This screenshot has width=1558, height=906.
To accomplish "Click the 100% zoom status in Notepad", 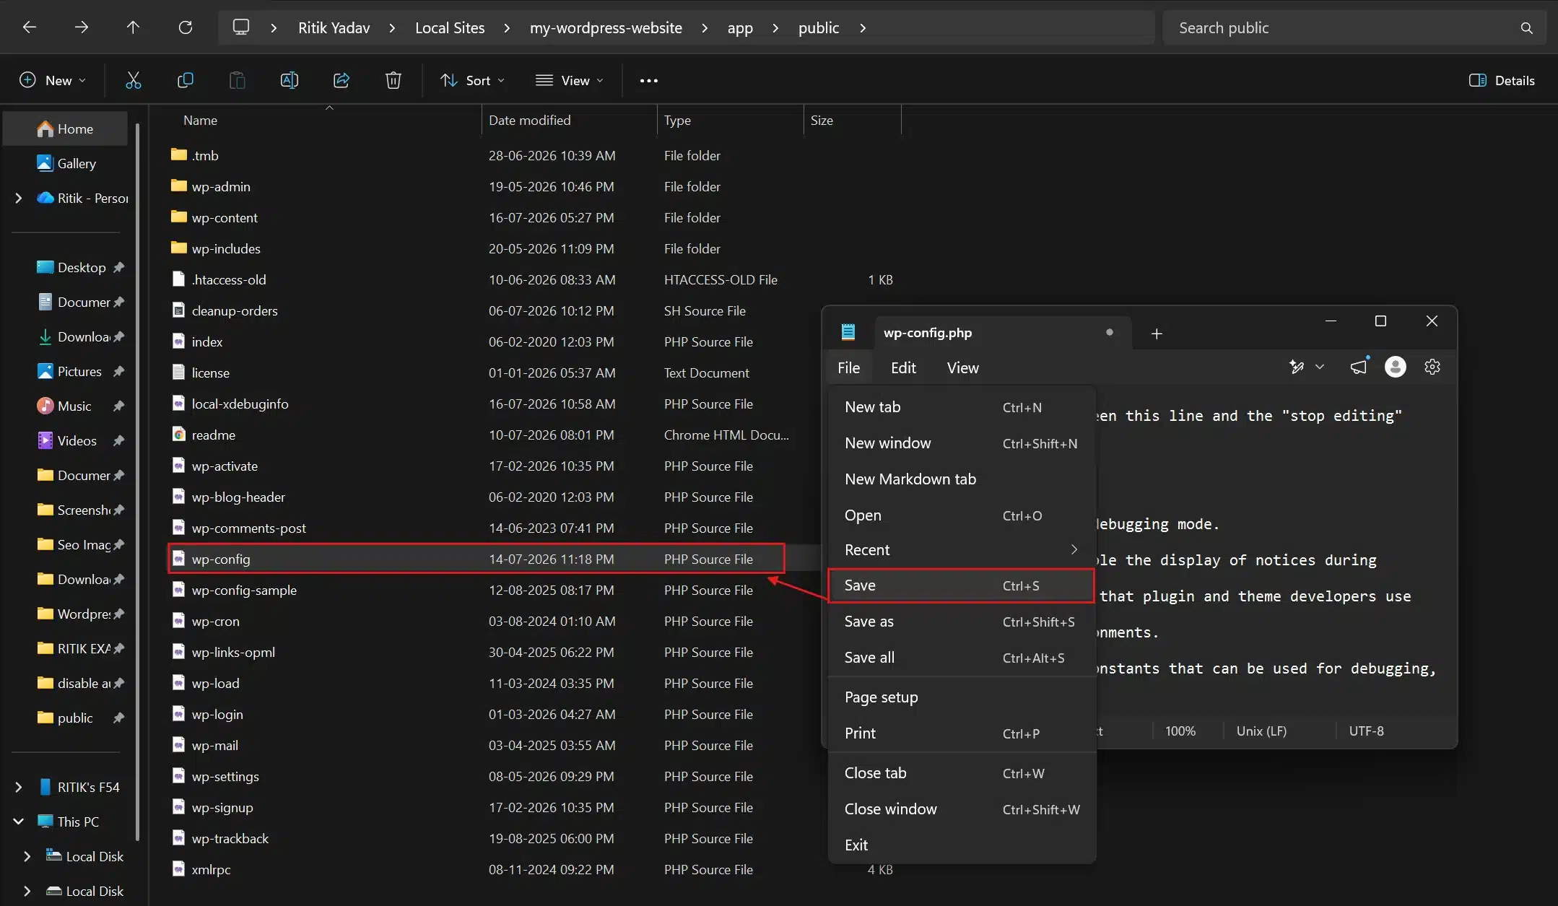I will (x=1180, y=731).
